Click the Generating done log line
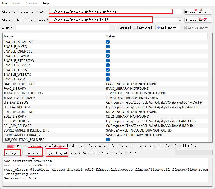 (20, 178)
